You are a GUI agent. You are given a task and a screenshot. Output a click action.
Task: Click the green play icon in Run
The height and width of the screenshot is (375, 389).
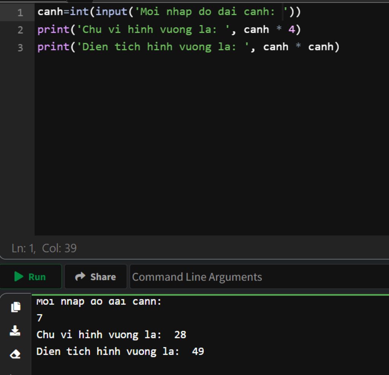[19, 277]
